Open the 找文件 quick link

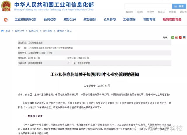(140, 12)
